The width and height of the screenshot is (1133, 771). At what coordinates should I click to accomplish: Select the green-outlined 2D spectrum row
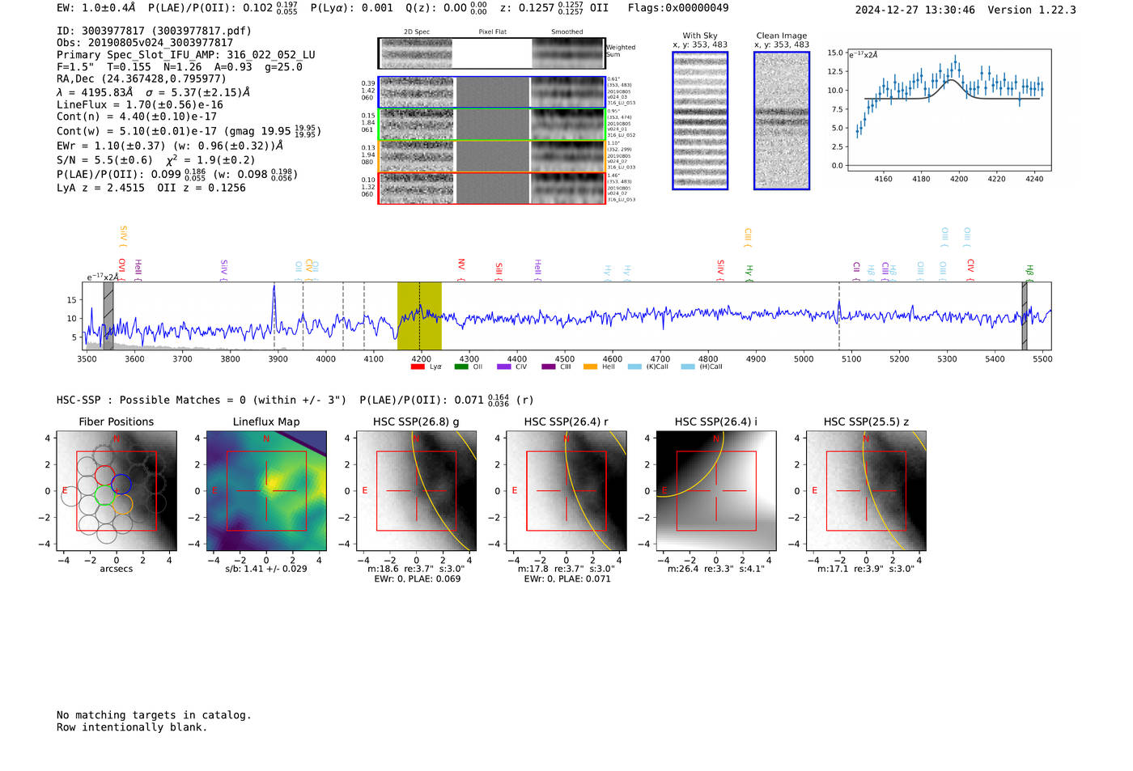[x=492, y=125]
